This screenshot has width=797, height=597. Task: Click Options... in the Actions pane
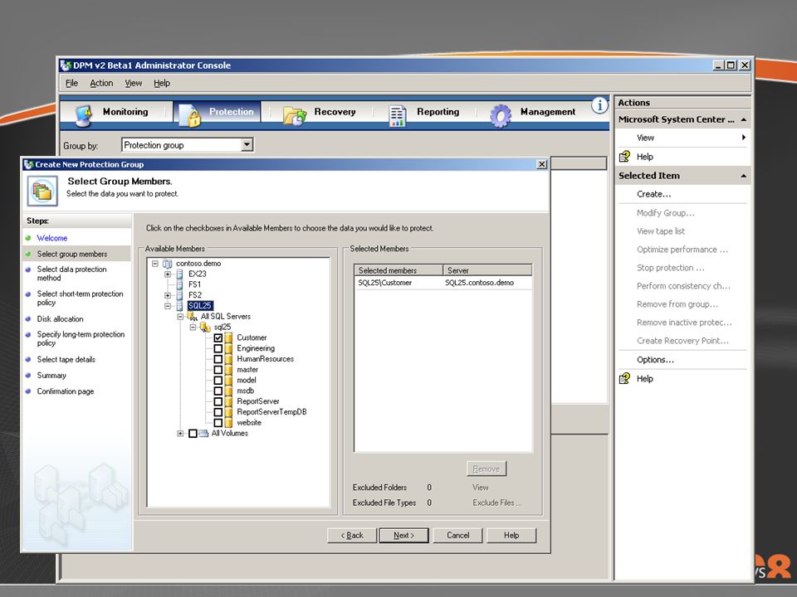click(655, 359)
